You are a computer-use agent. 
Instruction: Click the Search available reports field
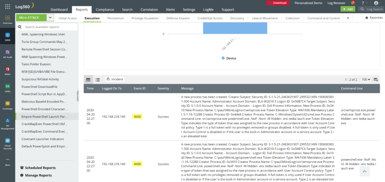[49, 27]
